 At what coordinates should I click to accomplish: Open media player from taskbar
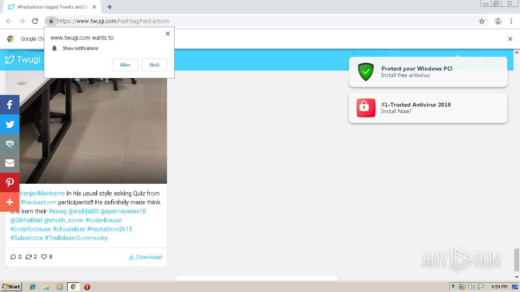pyautogui.click(x=60, y=287)
